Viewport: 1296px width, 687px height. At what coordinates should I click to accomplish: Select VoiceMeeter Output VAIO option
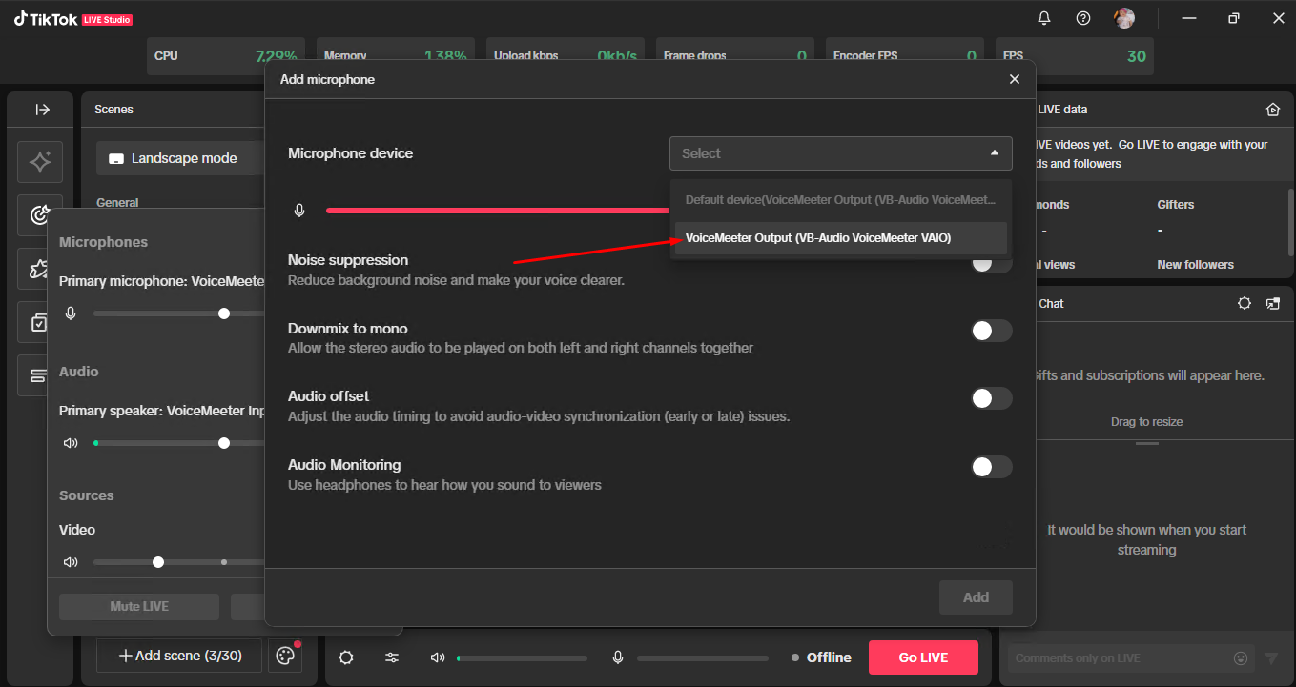click(x=840, y=238)
